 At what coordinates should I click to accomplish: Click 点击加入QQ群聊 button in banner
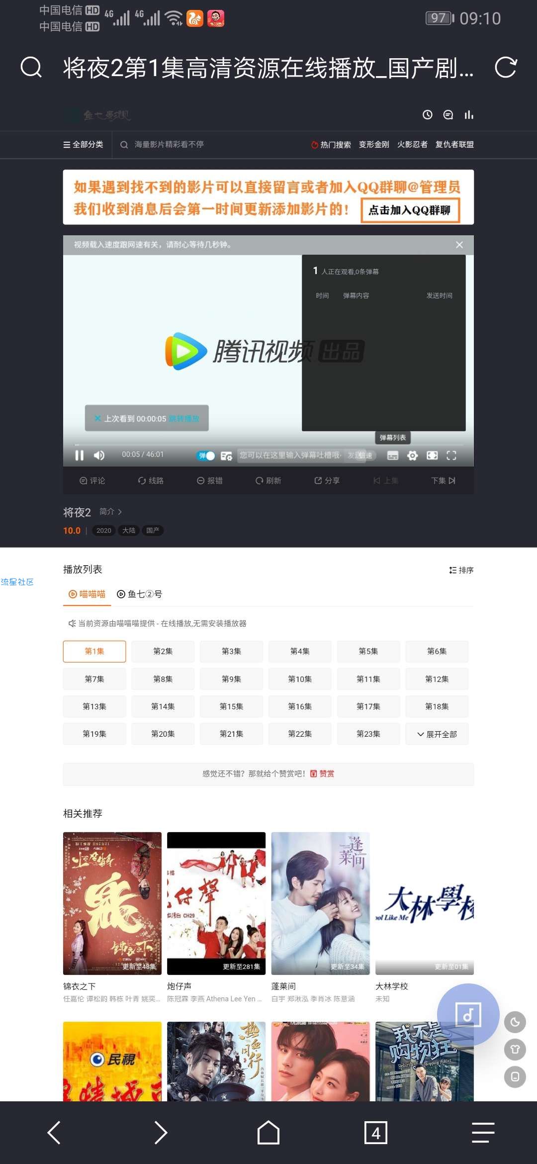(x=410, y=210)
